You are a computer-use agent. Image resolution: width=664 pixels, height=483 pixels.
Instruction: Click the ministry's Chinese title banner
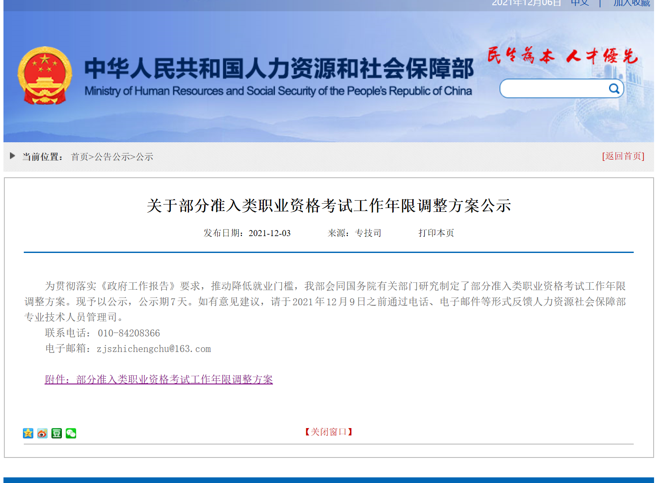click(279, 68)
